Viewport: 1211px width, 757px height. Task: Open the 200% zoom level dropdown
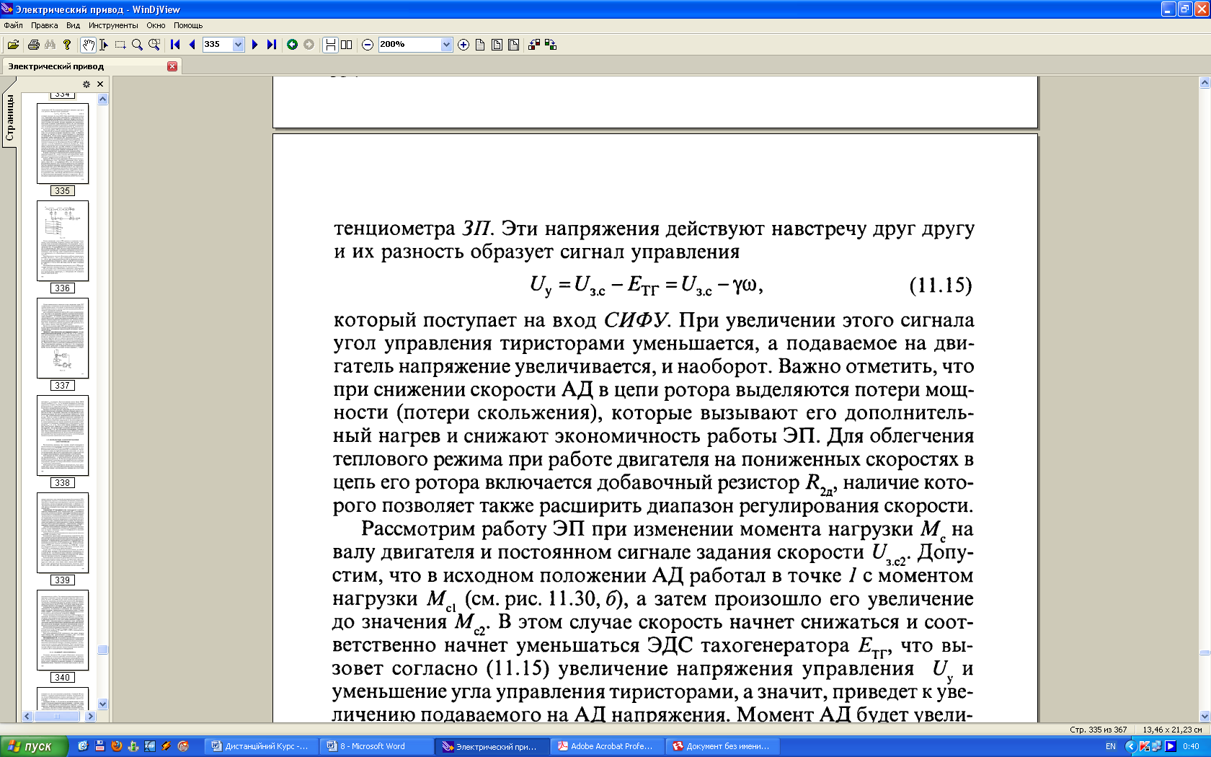coord(446,45)
